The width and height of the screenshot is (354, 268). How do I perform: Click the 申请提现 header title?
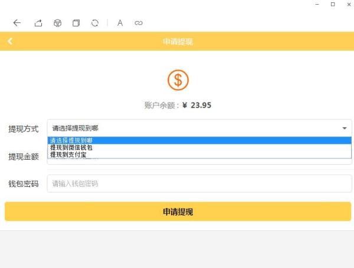coord(178,41)
